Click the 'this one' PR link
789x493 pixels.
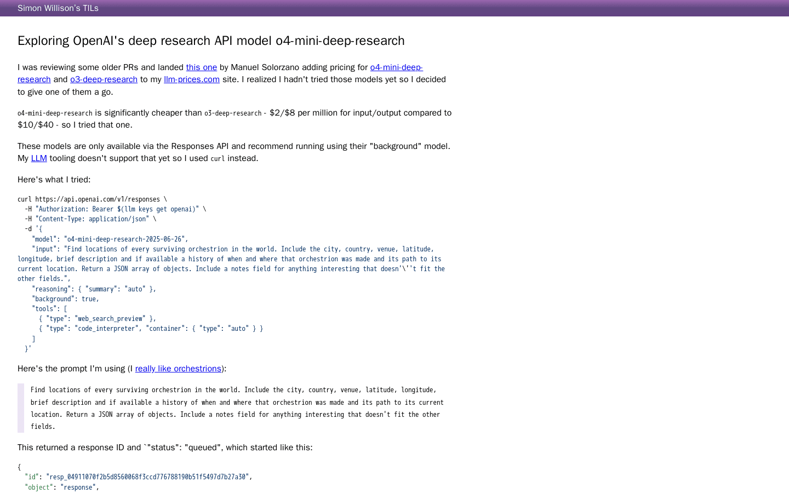coord(201,67)
